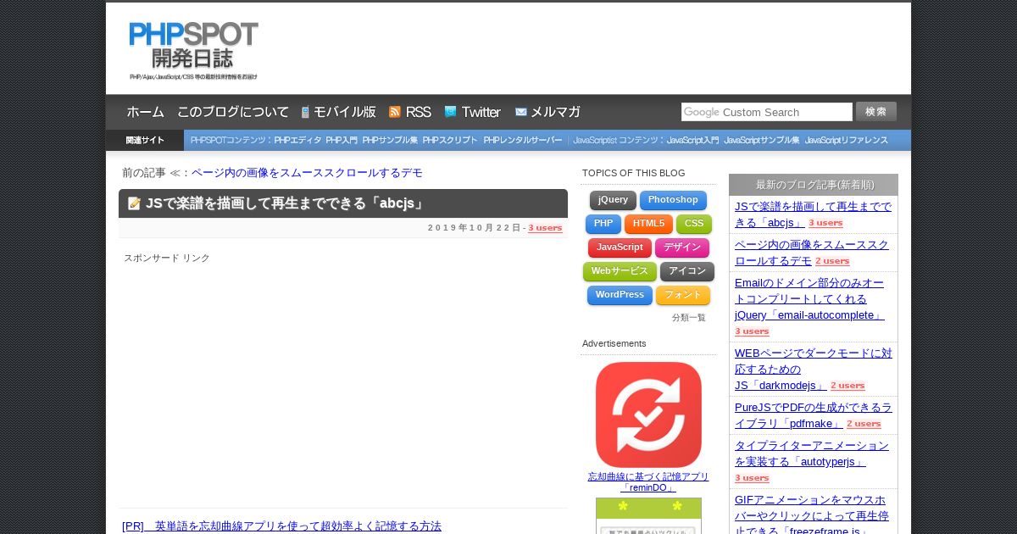Select the CSS topic tag
Screen dimensions: 1017x534
[x=694, y=224]
